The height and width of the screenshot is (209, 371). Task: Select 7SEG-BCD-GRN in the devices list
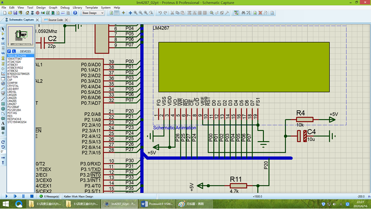click(20, 56)
